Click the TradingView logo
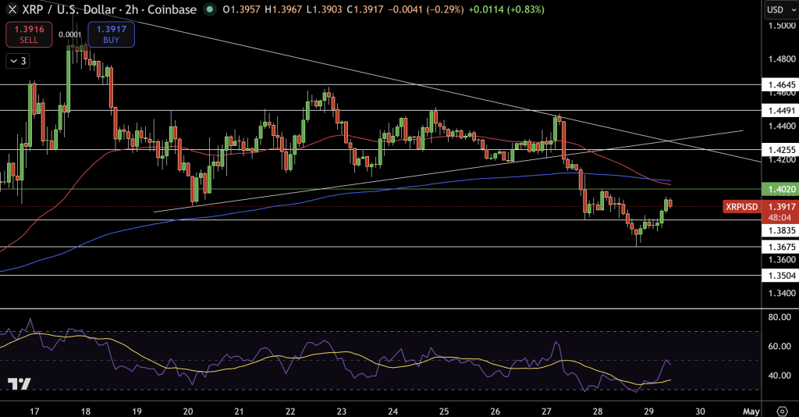Image resolution: width=799 pixels, height=417 pixels. pos(19,384)
